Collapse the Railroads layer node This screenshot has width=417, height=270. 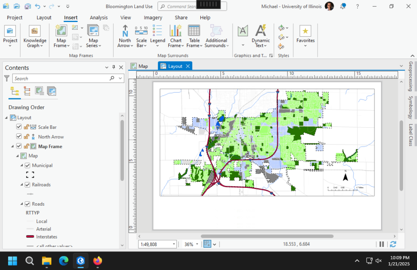click(22, 185)
